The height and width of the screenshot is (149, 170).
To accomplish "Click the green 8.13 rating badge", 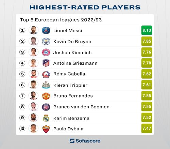I will [147, 30].
